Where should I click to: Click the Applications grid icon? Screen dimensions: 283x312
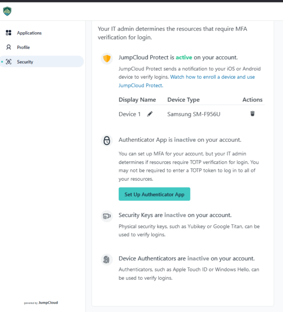coord(8,33)
